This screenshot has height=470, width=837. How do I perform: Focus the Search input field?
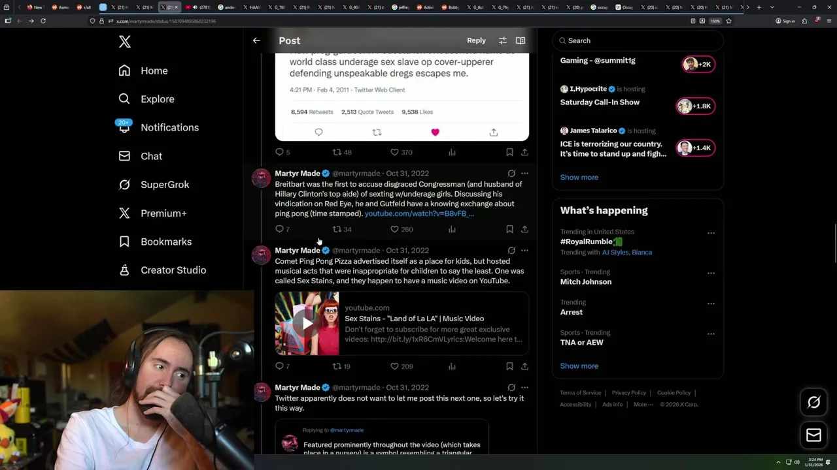638,40
